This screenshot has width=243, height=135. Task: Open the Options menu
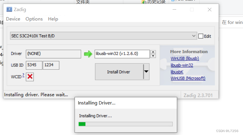click(34, 19)
